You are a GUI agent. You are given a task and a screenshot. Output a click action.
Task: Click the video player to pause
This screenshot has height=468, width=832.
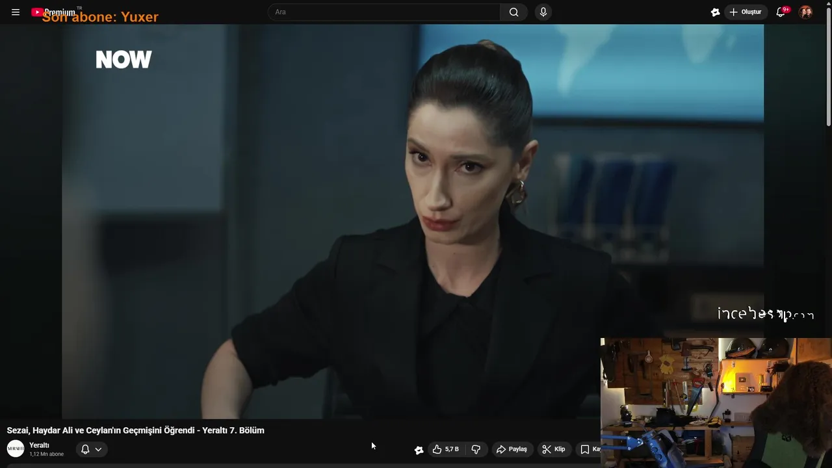click(x=413, y=221)
